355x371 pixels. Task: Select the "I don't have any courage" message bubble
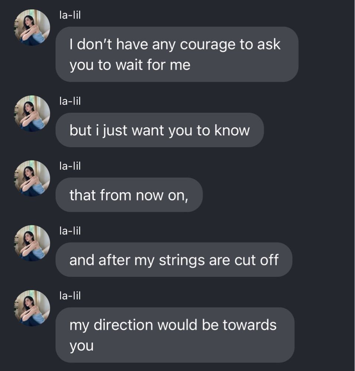point(177,55)
